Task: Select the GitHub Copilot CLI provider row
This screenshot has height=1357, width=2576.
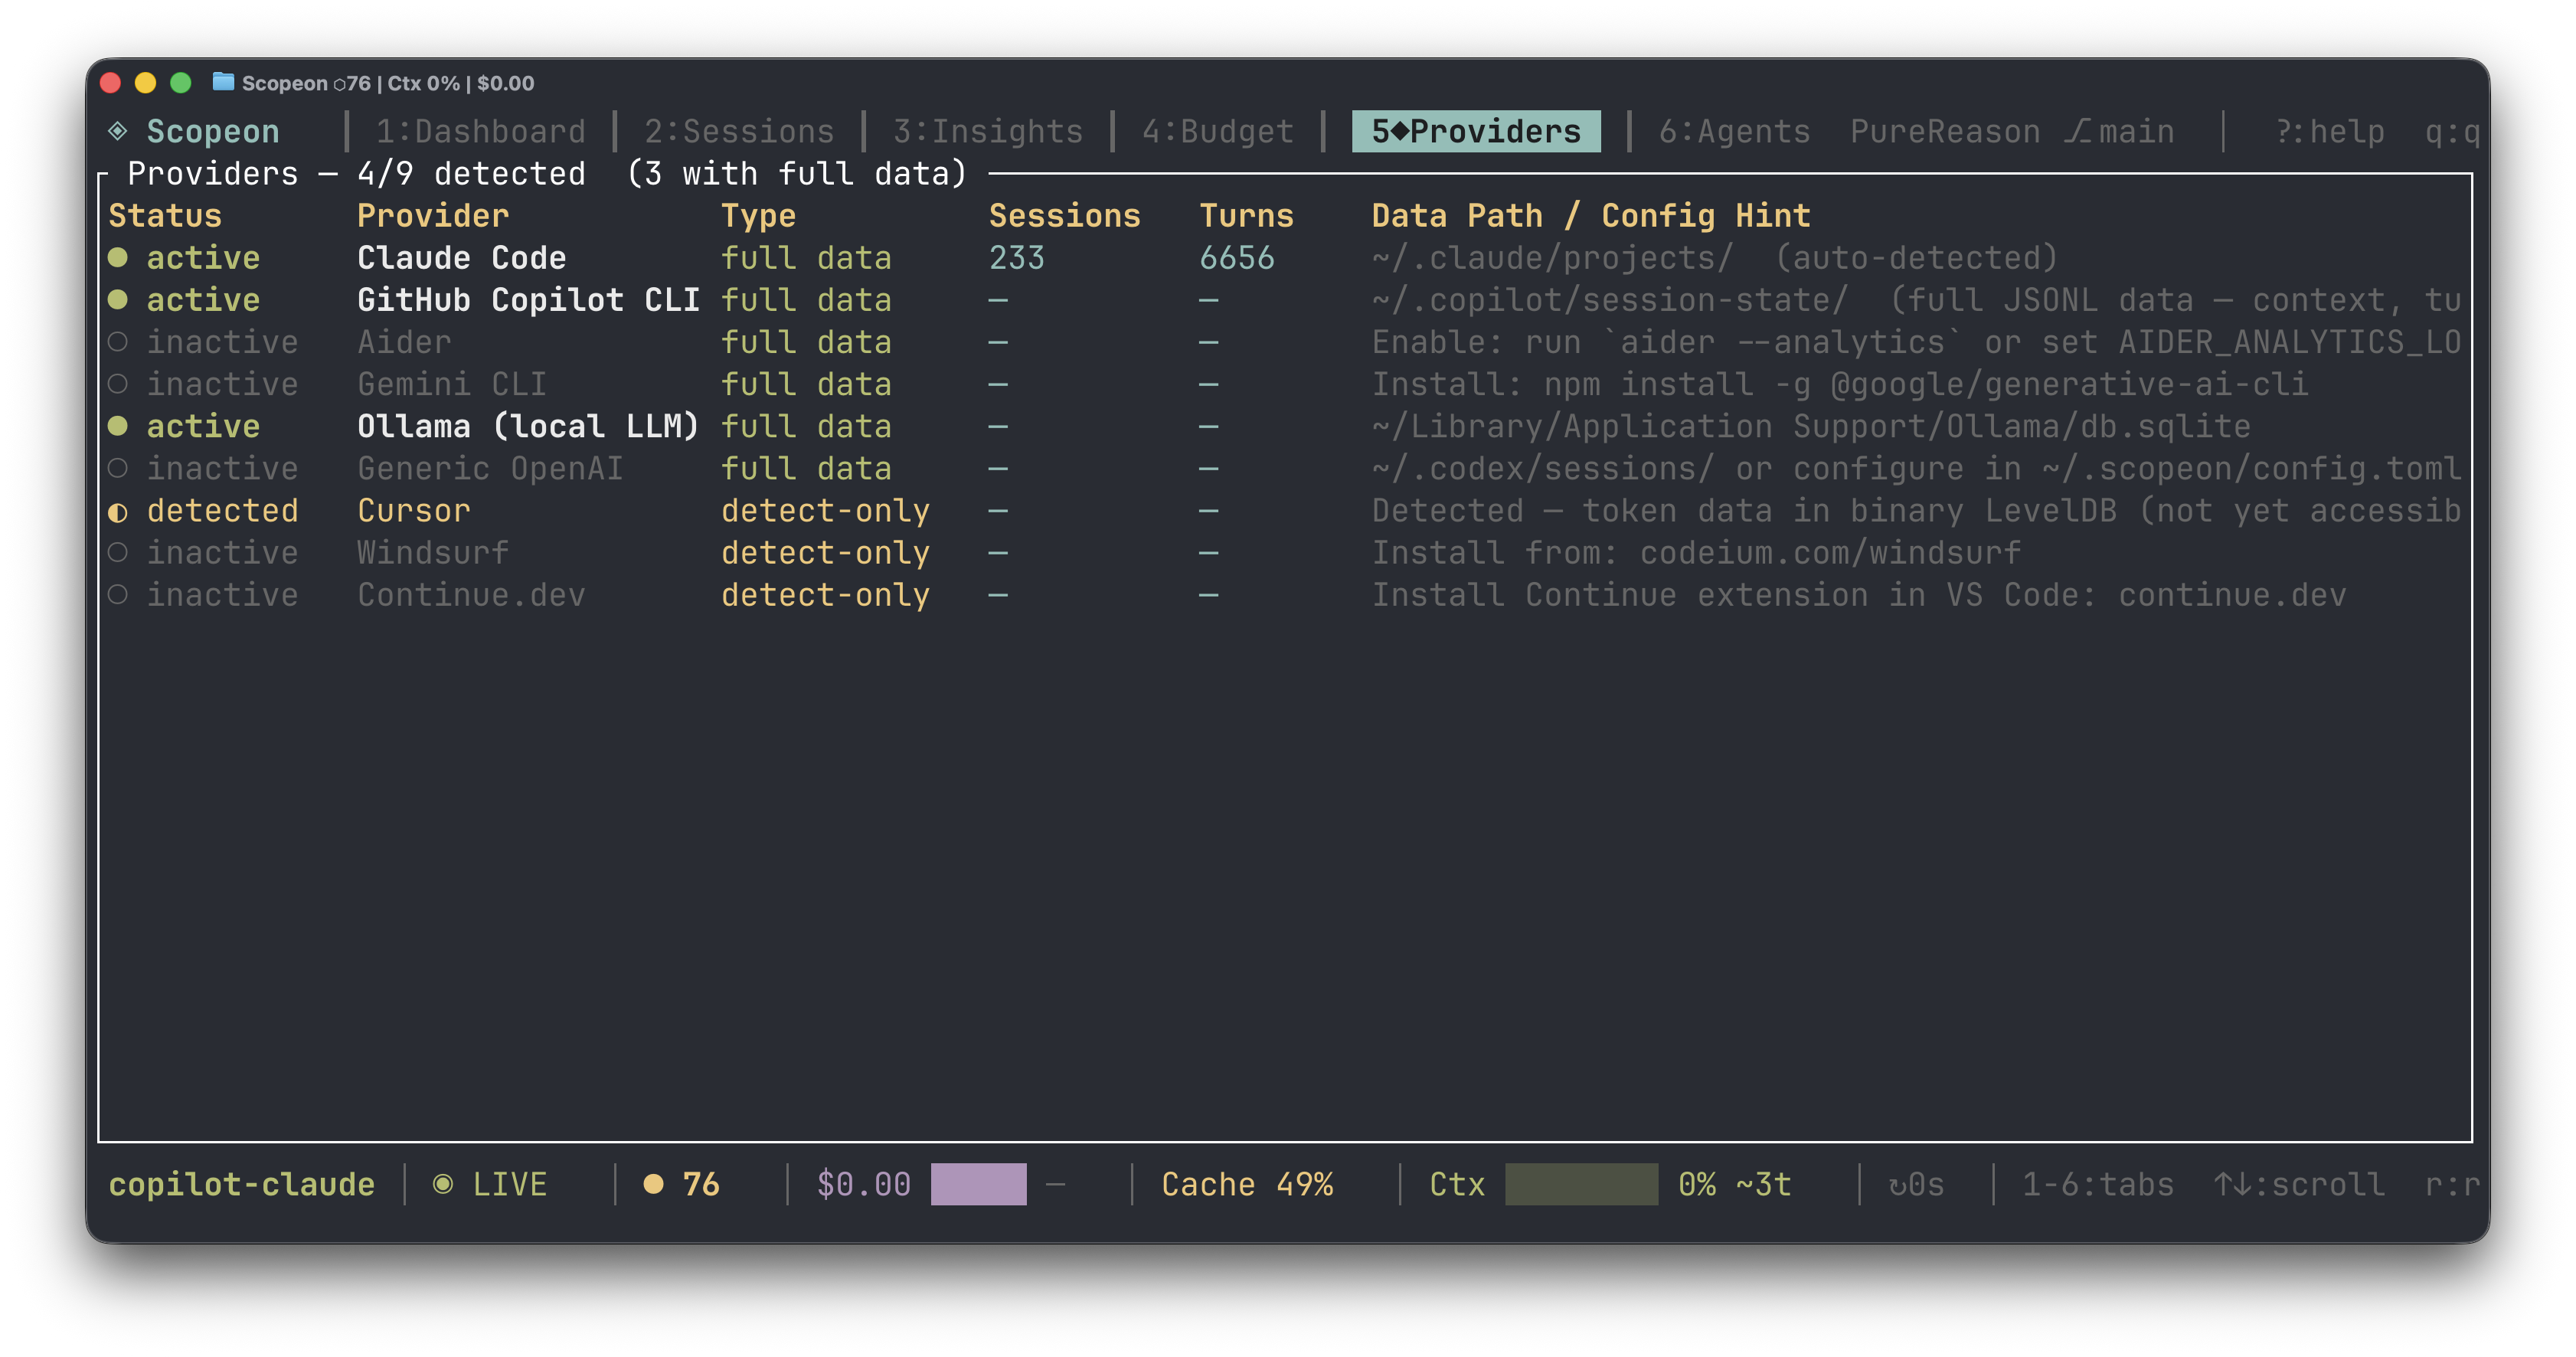Action: pos(528,300)
